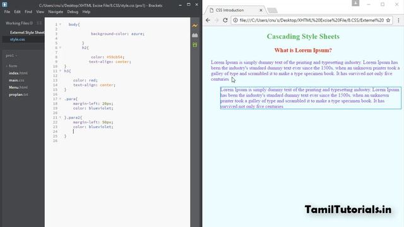Click the Chrome forward arrow button
Image resolution: width=404 pixels, height=227 pixels.
(x=217, y=20)
